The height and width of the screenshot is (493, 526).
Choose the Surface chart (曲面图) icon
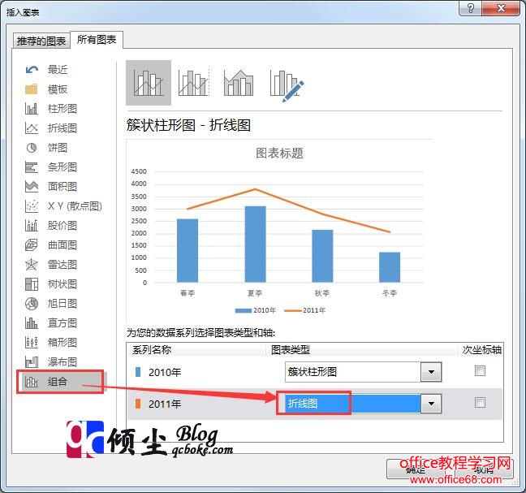pos(32,245)
